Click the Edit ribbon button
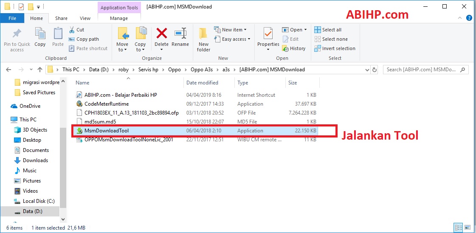 (290, 39)
